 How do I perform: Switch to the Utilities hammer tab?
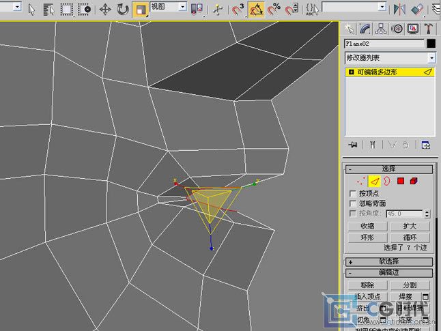pyautogui.click(x=428, y=29)
